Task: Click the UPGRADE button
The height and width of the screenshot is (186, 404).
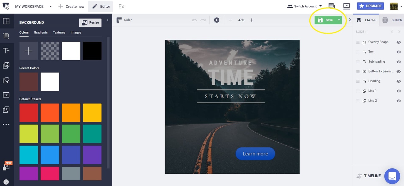Action: tap(371, 6)
